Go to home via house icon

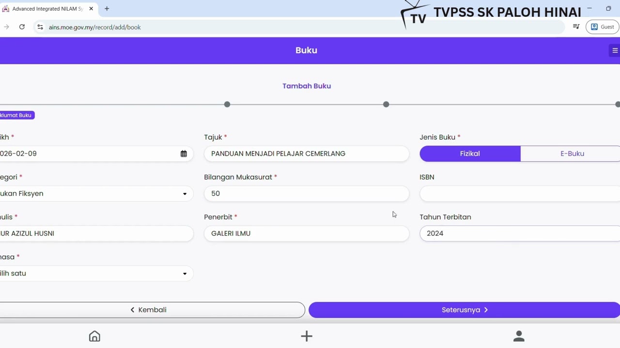click(94, 336)
